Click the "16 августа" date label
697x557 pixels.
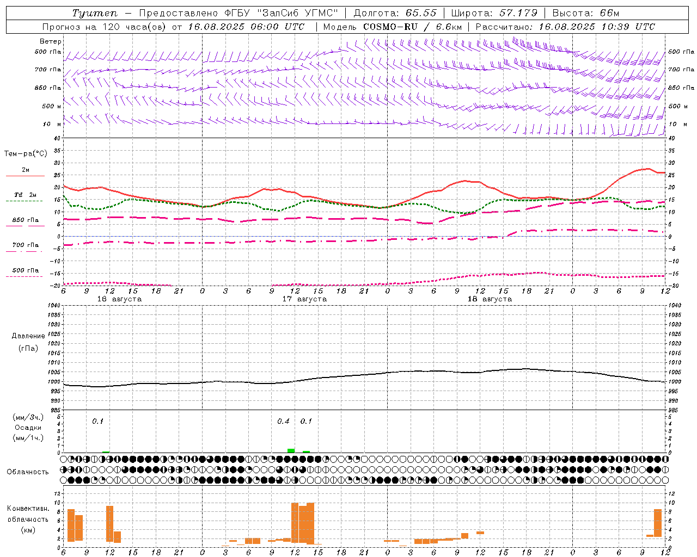click(119, 299)
